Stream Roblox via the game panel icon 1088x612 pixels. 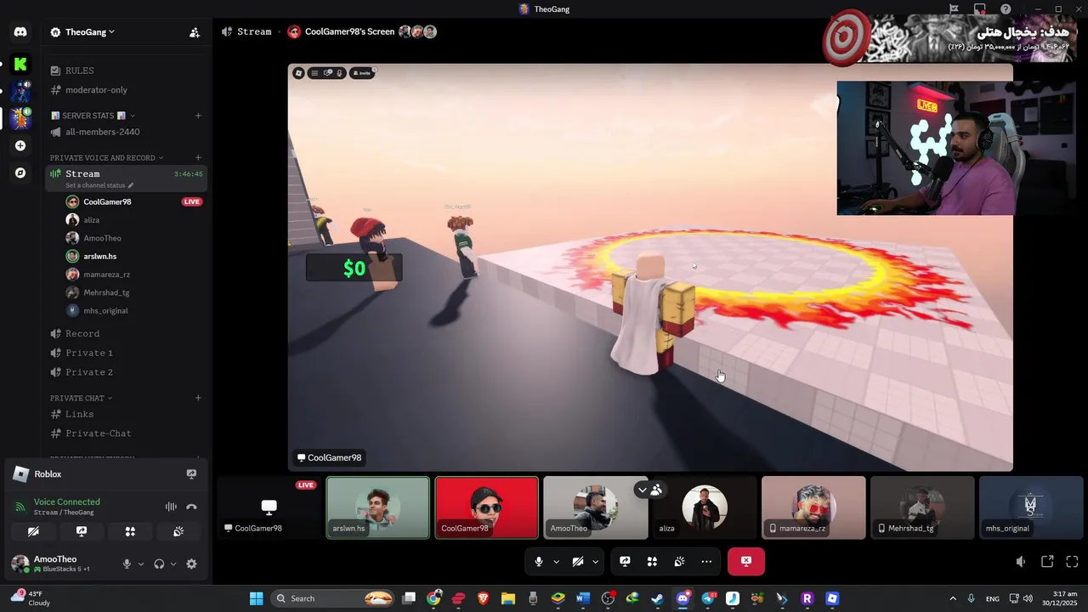click(191, 474)
